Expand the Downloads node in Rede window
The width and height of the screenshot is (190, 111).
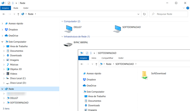(4, 55)
